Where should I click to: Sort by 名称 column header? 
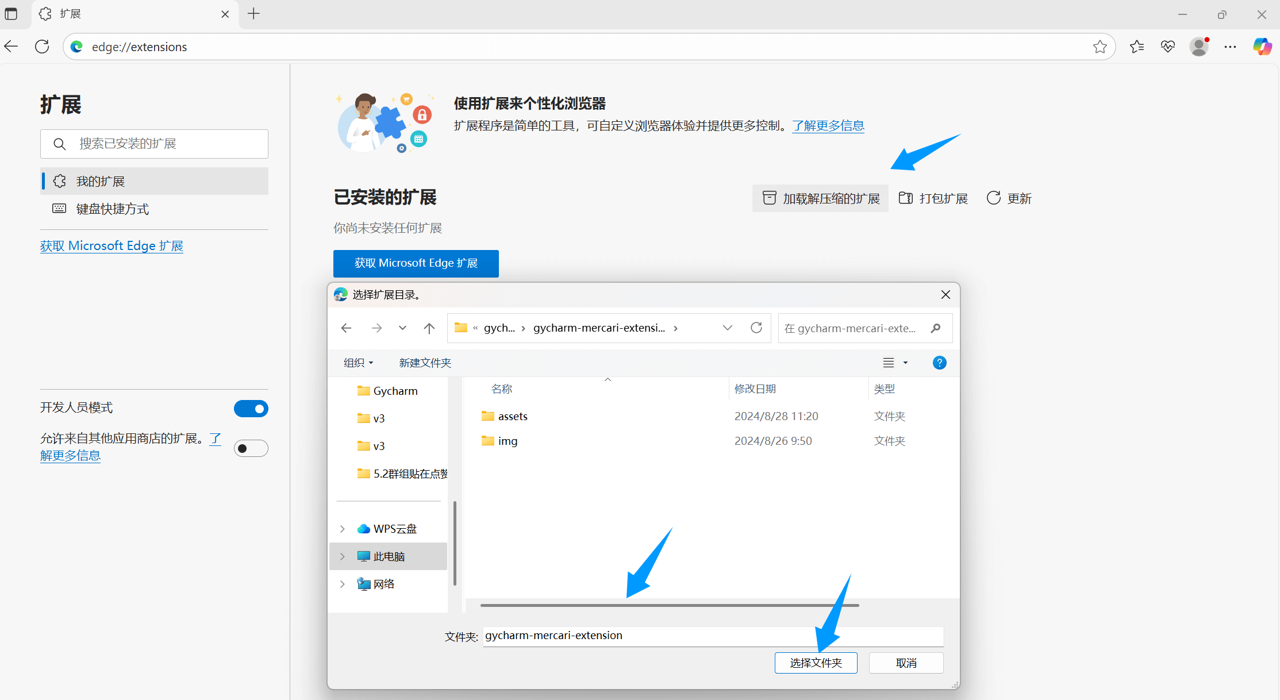tap(501, 389)
